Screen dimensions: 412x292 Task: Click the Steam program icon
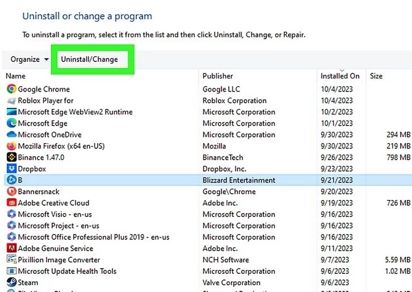pyautogui.click(x=11, y=282)
